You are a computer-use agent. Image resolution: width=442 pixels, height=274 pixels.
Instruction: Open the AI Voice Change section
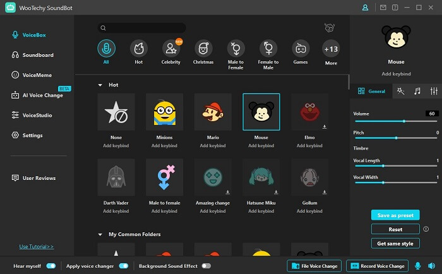pyautogui.click(x=37, y=95)
